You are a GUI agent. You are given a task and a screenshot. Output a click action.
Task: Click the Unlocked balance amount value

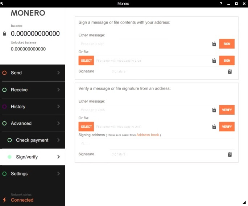28,49
